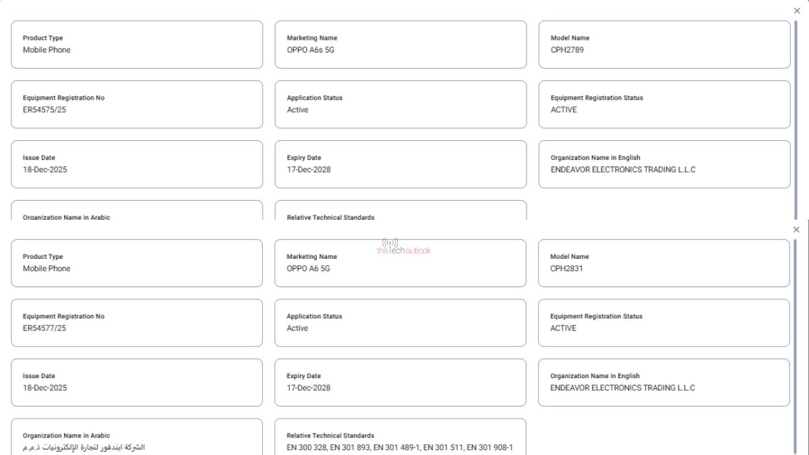Click Product Type field in the lower panel
809x455 pixels.
coord(137,263)
